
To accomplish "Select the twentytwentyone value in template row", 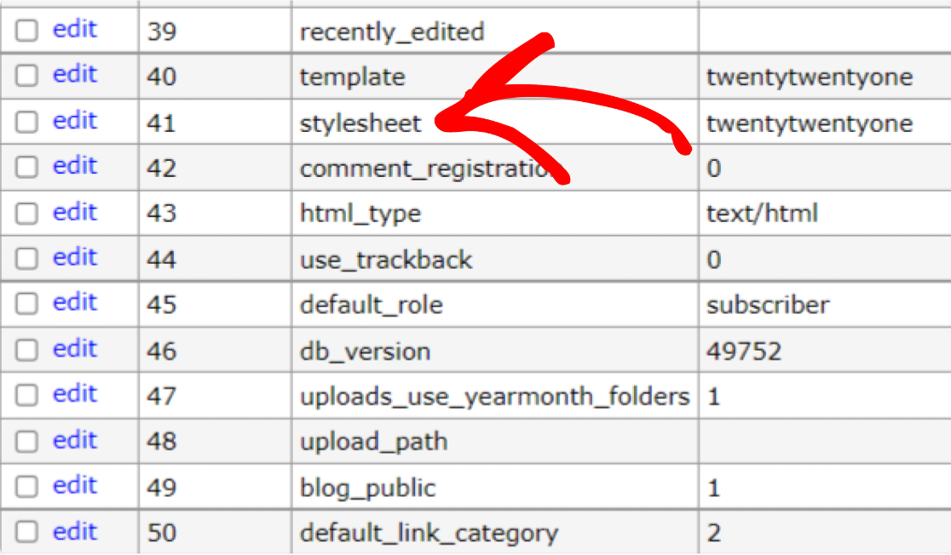I will click(810, 77).
